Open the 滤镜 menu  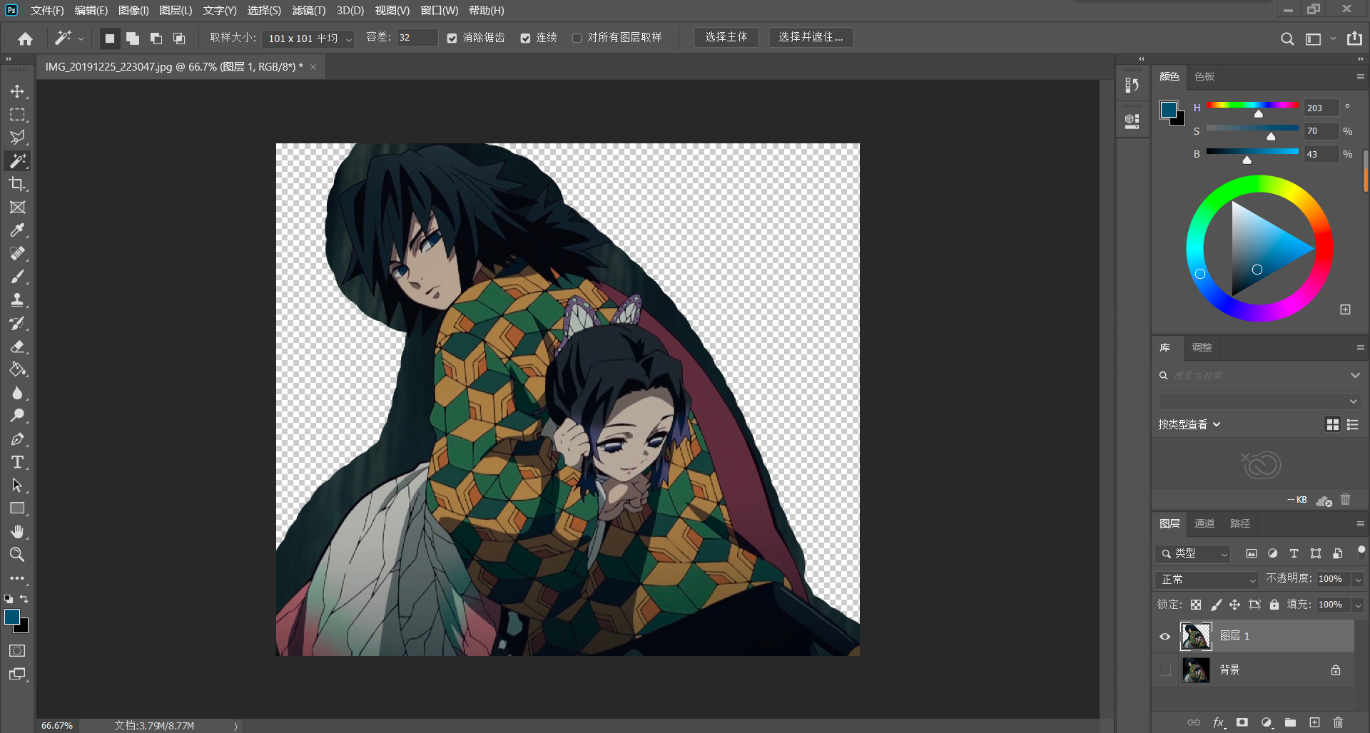308,11
